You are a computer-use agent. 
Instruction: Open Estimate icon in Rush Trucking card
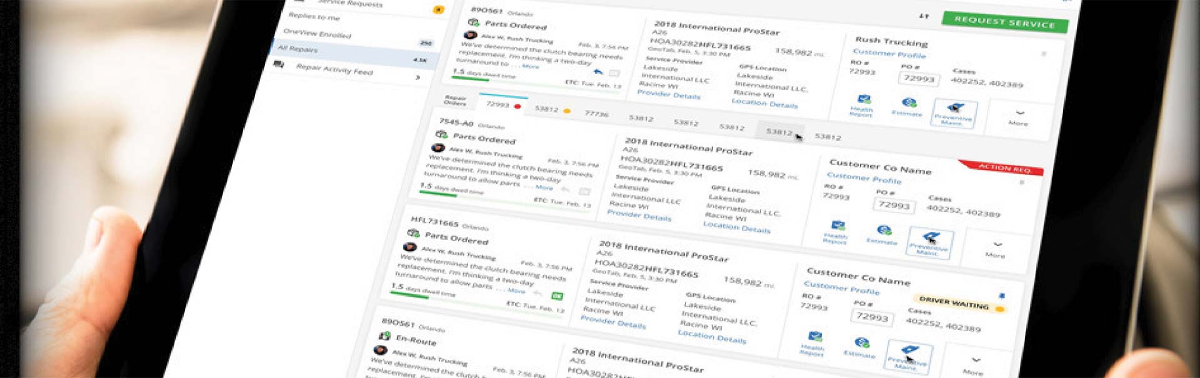click(908, 106)
